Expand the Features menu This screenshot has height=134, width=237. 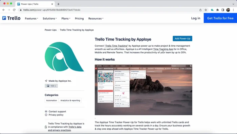click(x=31, y=18)
